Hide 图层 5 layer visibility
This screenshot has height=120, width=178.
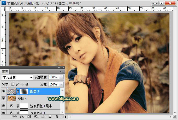(x=3, y=91)
